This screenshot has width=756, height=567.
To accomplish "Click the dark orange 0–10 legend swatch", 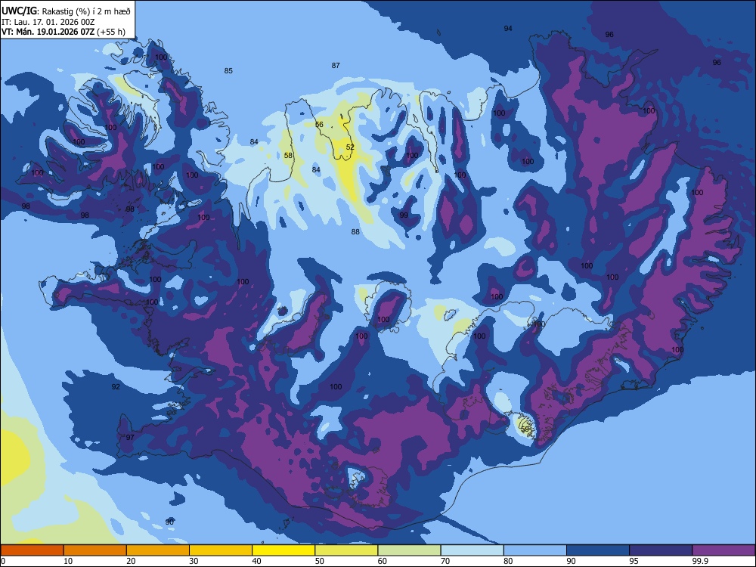I will point(32,550).
